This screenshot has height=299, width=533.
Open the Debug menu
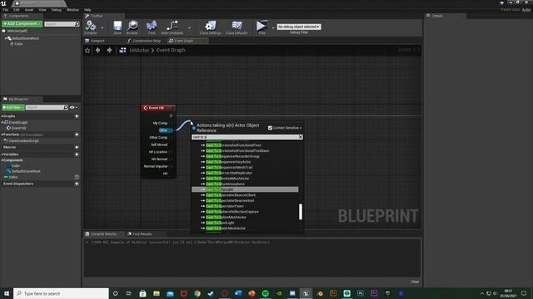[56, 10]
